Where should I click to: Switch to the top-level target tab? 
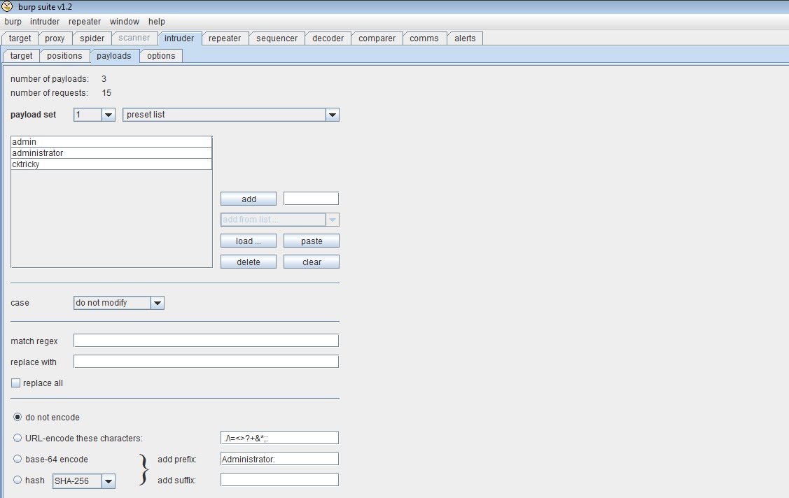[20, 38]
